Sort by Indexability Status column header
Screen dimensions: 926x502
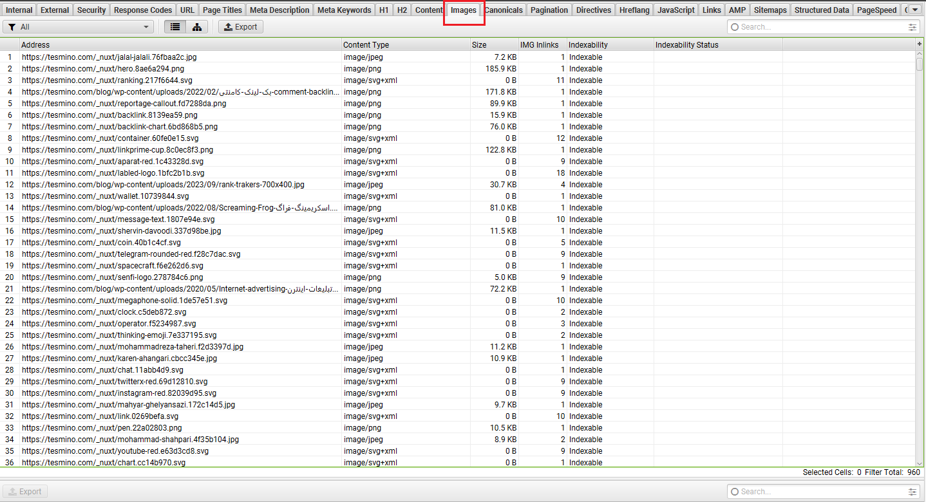click(x=718, y=45)
